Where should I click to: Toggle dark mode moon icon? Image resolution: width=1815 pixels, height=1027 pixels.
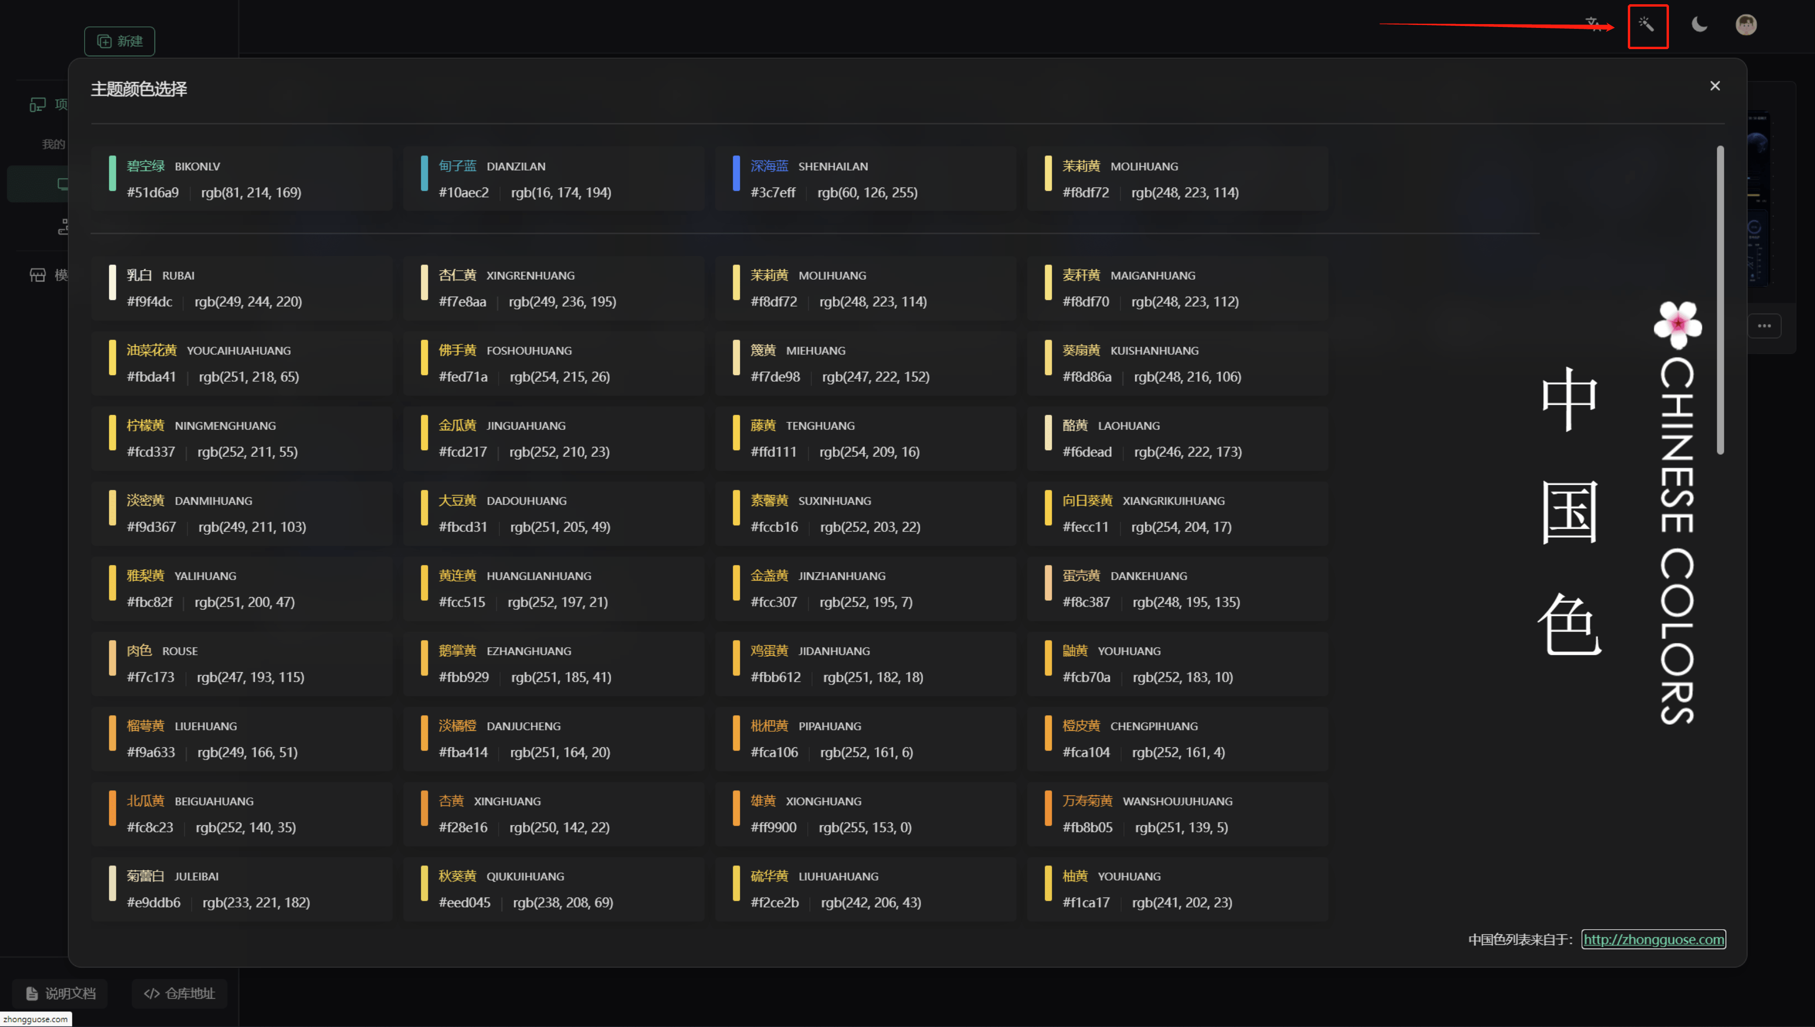[1699, 25]
